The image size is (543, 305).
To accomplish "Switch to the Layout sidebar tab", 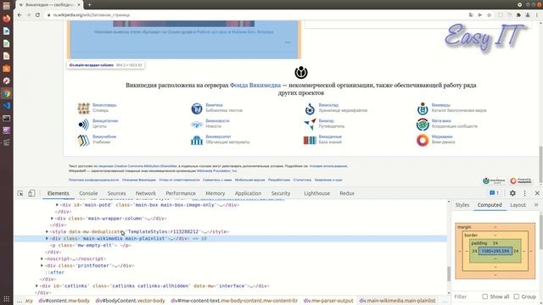I will [518, 205].
